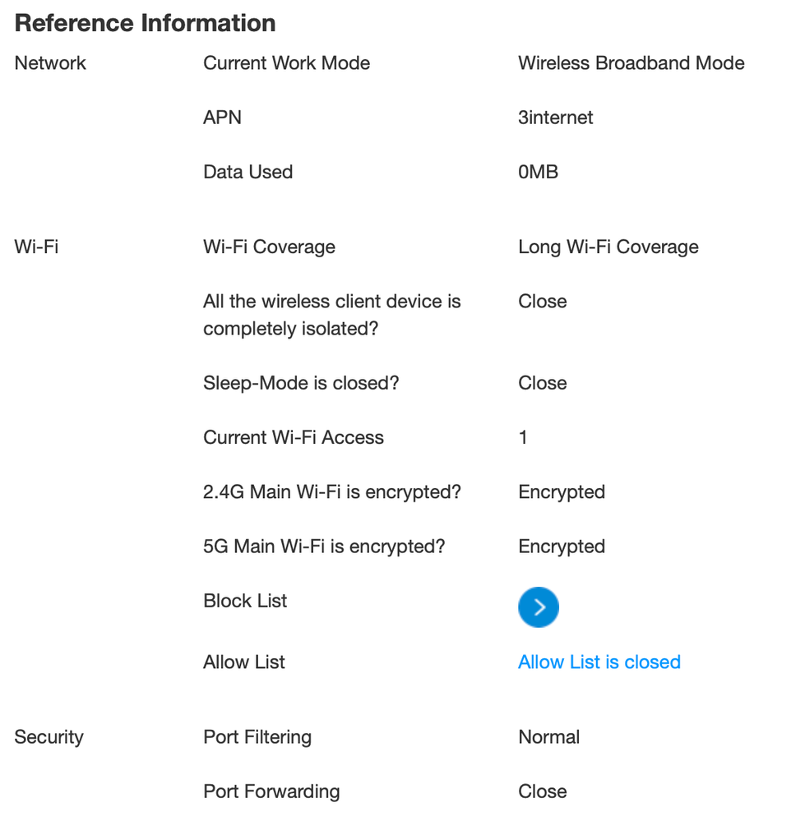Click the 2.4G Main Wi-Fi encrypted label

pyautogui.click(x=331, y=492)
